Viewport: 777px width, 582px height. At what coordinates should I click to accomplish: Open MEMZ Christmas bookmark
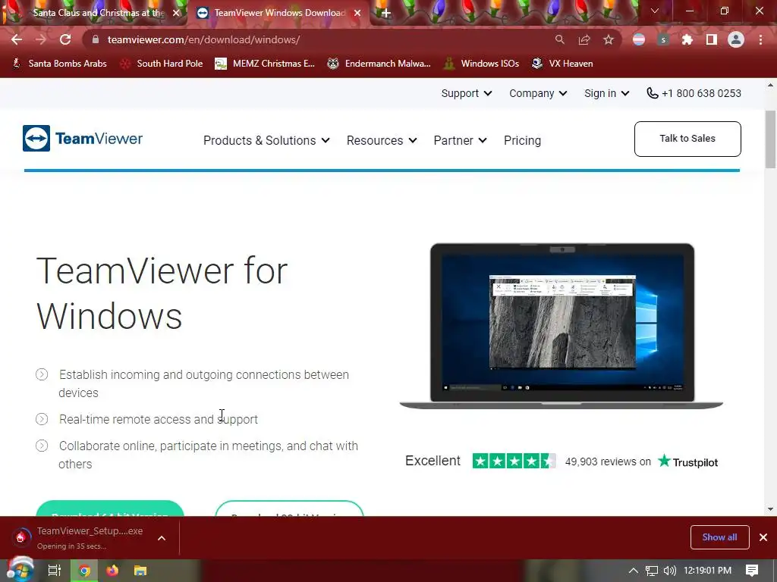click(265, 64)
